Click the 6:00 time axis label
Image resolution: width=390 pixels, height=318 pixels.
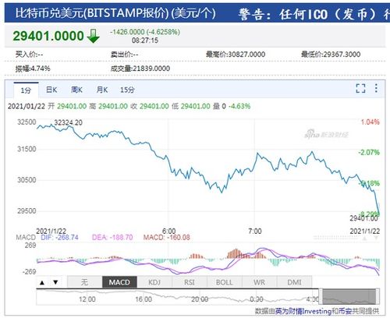tap(168, 231)
